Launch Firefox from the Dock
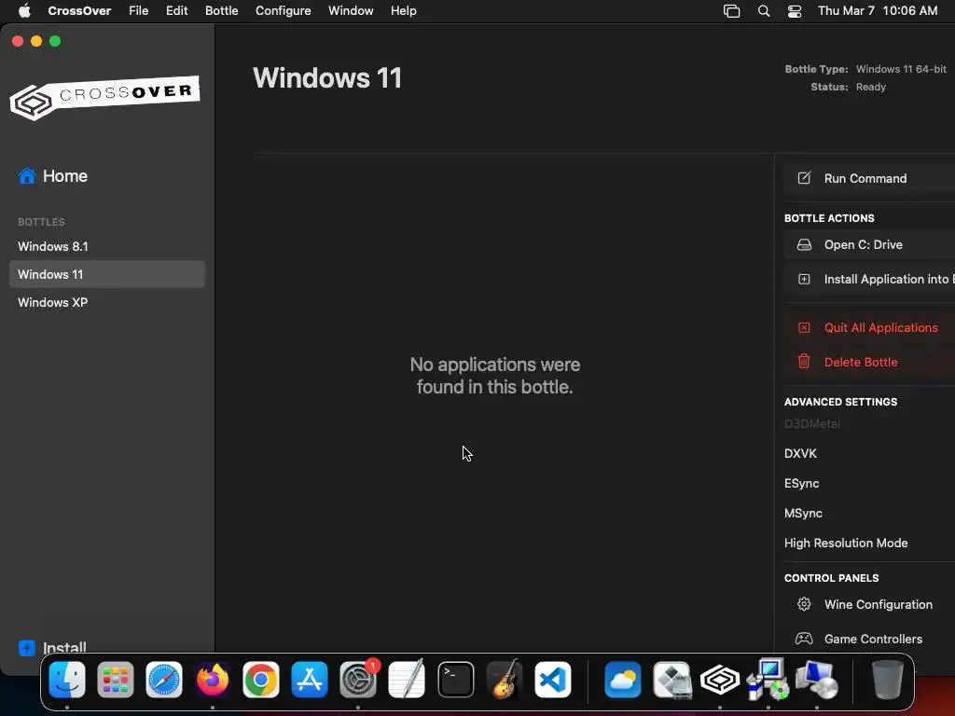 click(213, 680)
